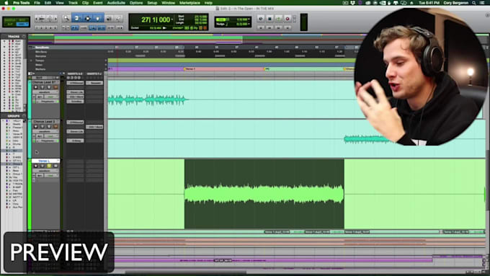This screenshot has width=490, height=276.
Task: Open automation mode selector on Chorus Lead 1
Action: click(51, 97)
